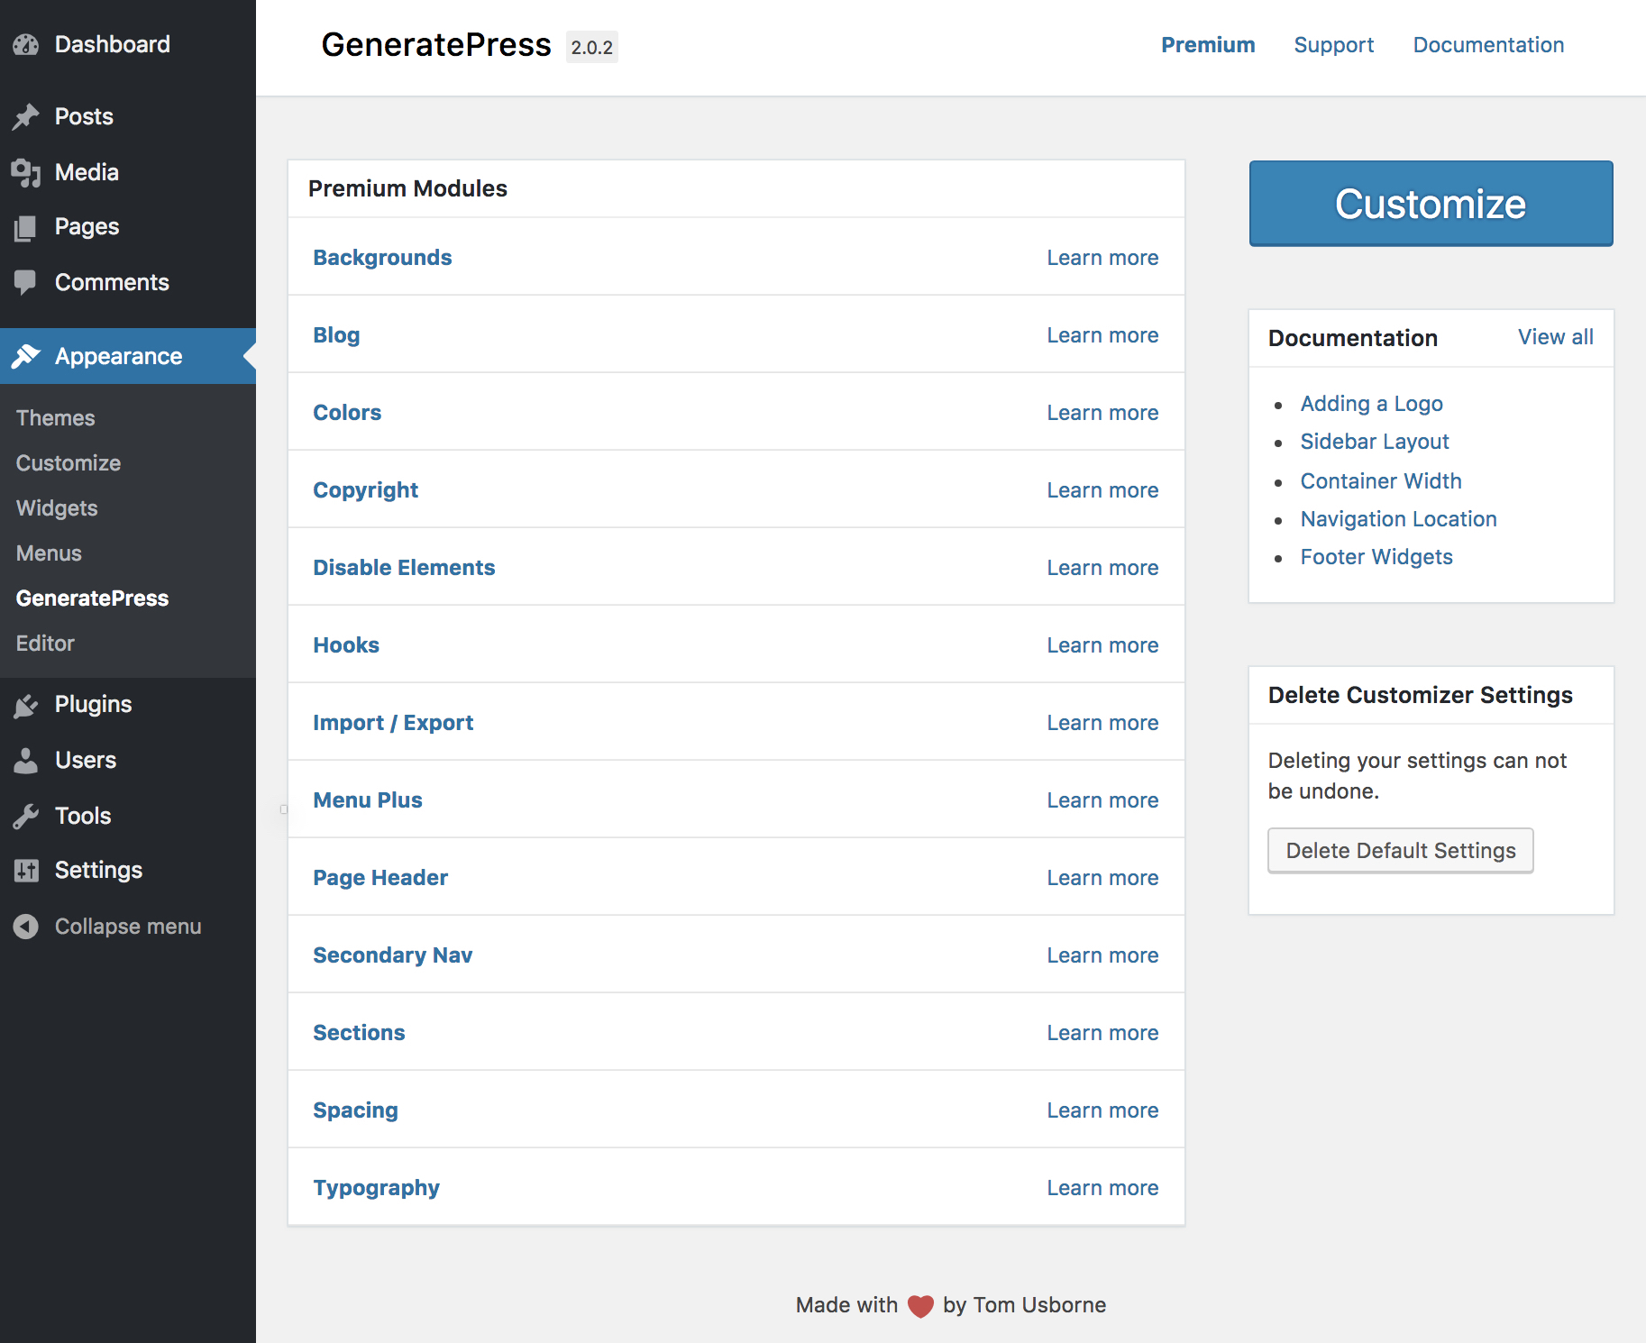Select the GeneratePress submenu item

point(92,598)
